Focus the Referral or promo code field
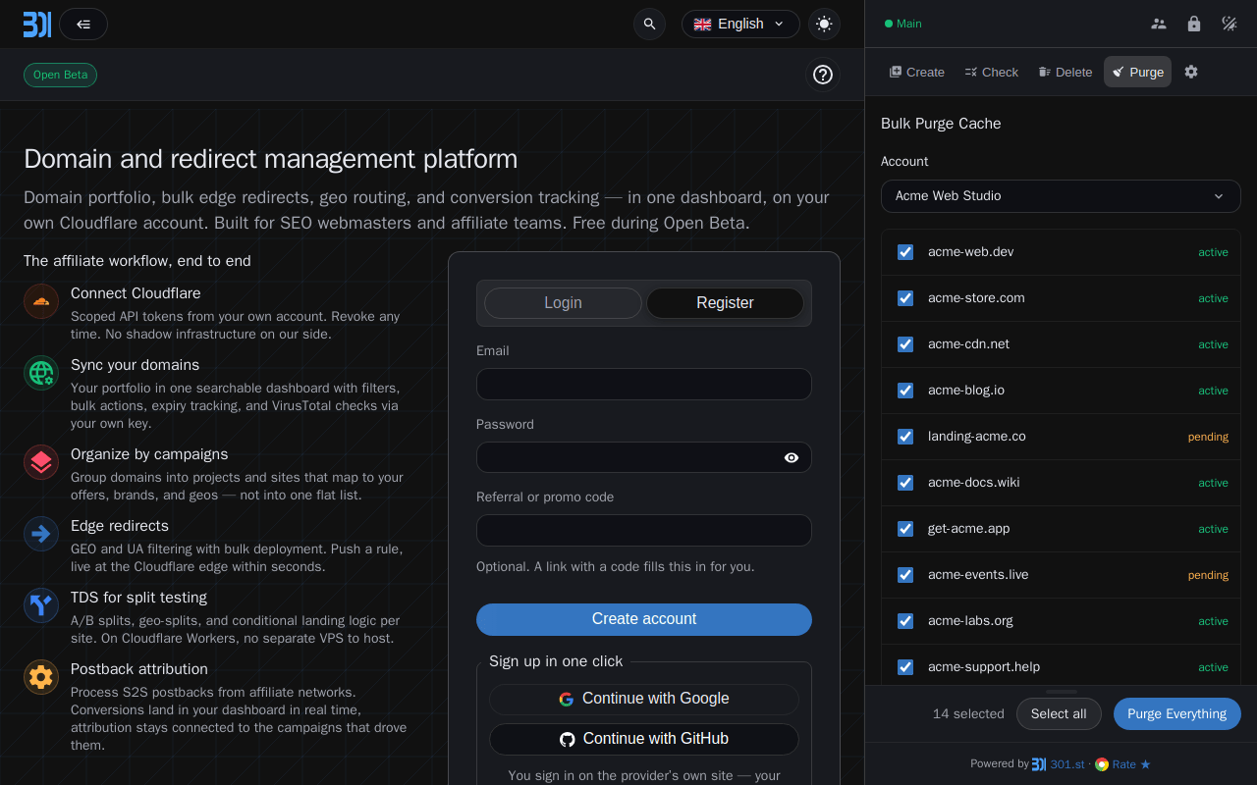 coord(644,531)
